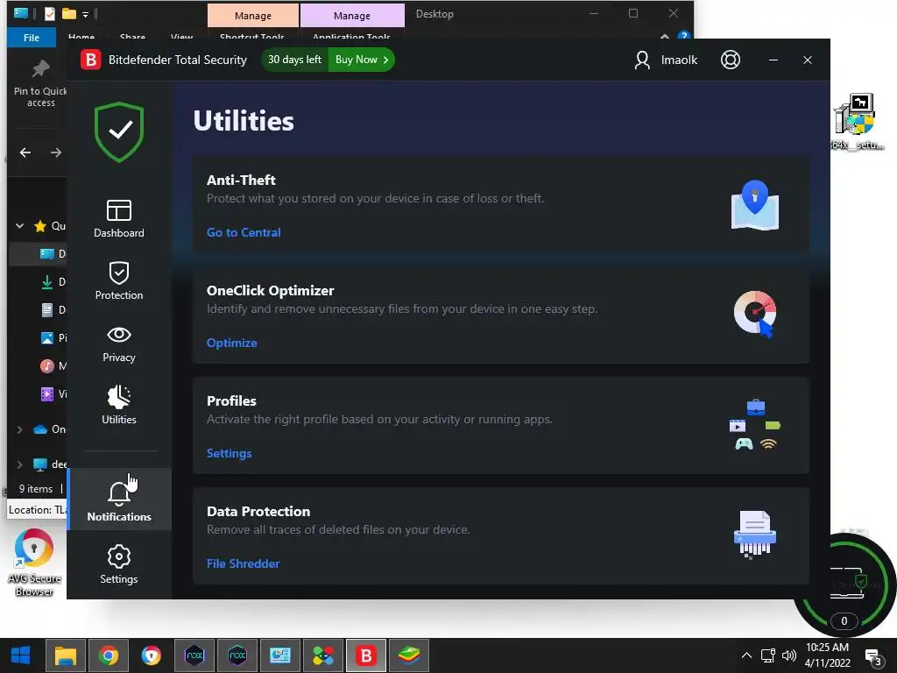Click the Optimize link
The image size is (897, 673).
tap(231, 343)
